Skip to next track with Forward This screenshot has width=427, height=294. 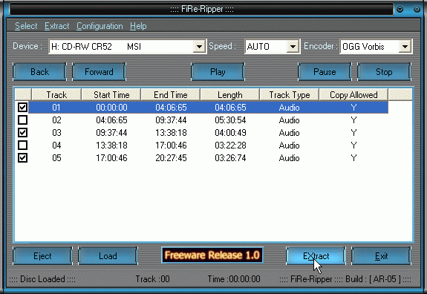(x=99, y=72)
